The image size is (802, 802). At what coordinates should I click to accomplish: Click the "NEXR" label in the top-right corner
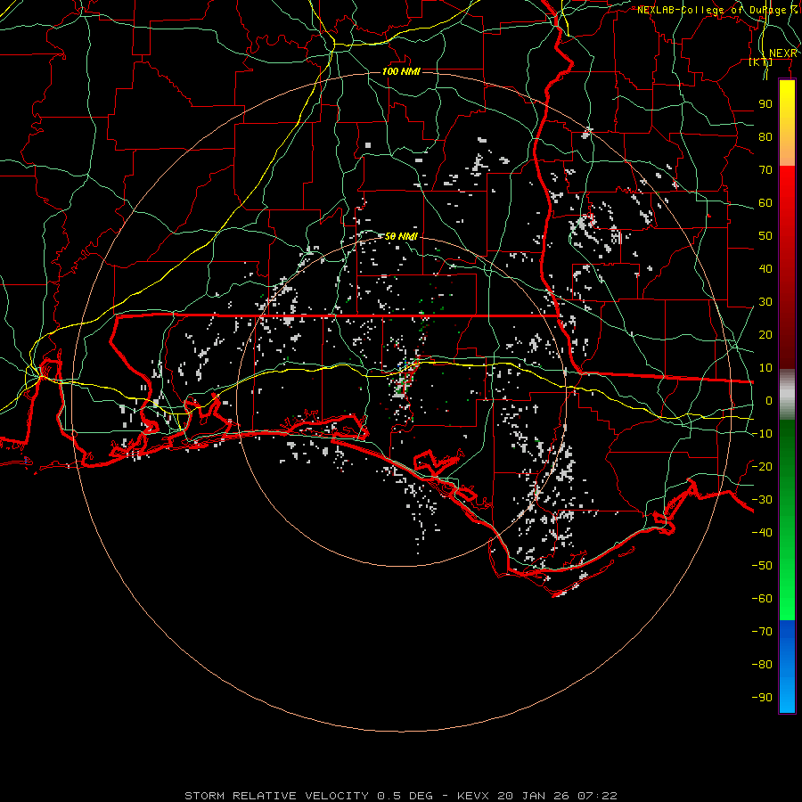[x=783, y=53]
